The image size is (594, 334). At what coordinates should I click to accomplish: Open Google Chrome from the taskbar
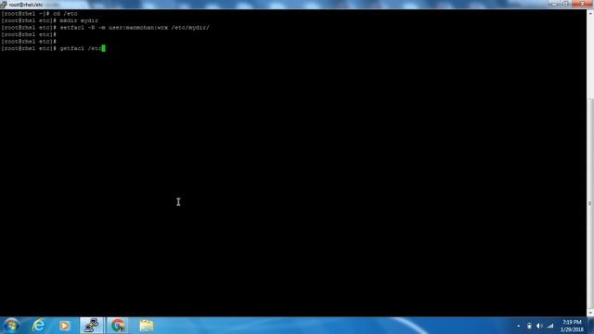(x=118, y=326)
